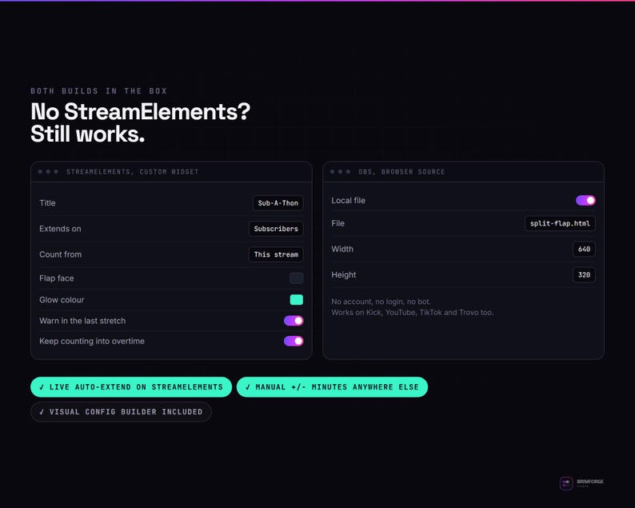Click the Height label
This screenshot has height=508, width=635.
pyautogui.click(x=344, y=274)
